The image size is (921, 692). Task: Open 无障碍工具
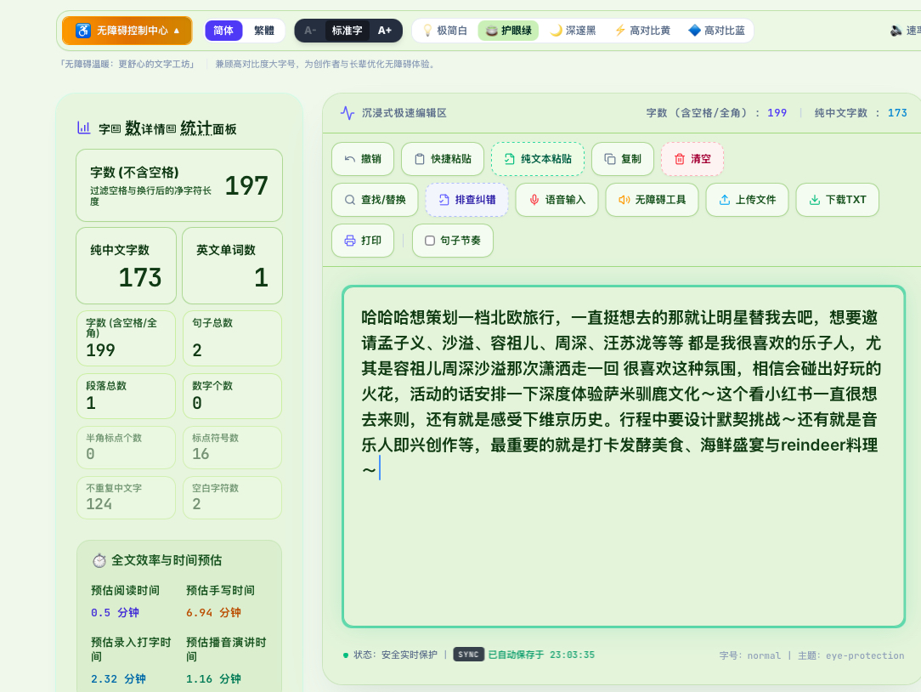[x=652, y=200]
